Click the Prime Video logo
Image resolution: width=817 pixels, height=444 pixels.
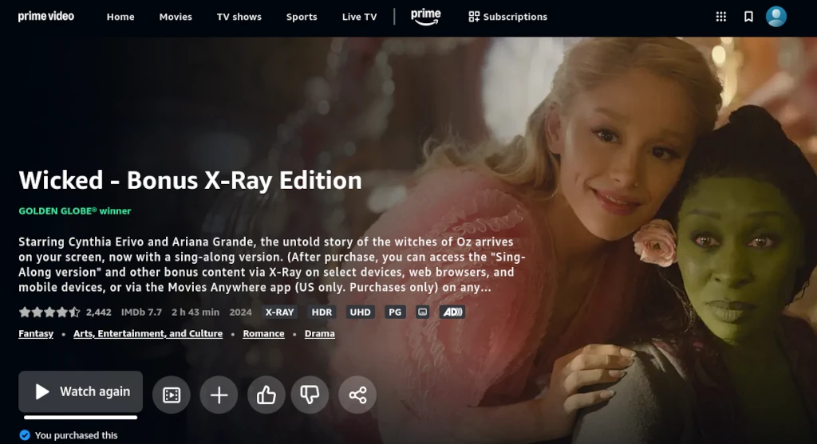45,16
